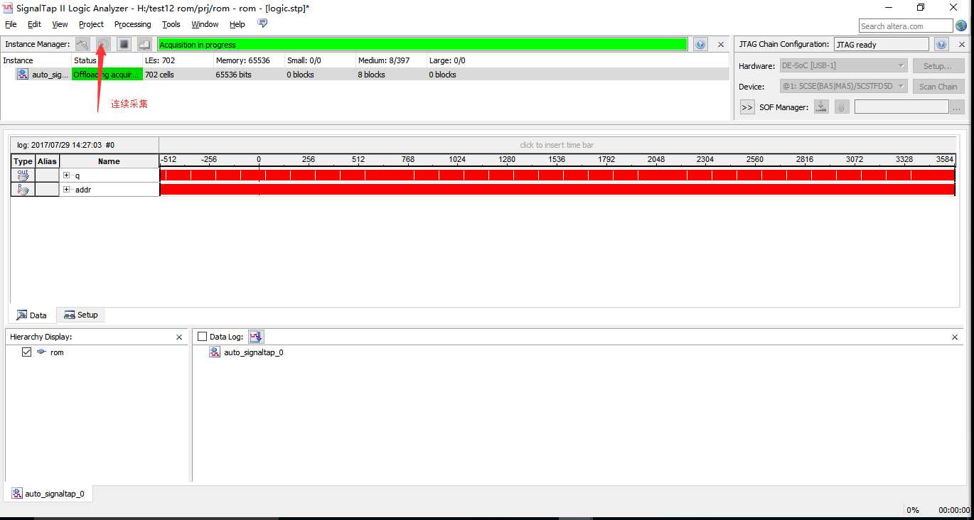Click the red q waveform trace
974x520 pixels.
tap(557, 175)
